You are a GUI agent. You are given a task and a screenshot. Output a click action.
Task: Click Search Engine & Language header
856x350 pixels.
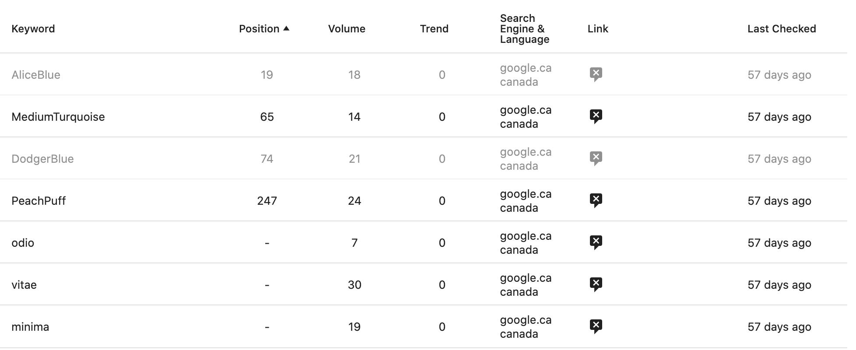tap(525, 29)
